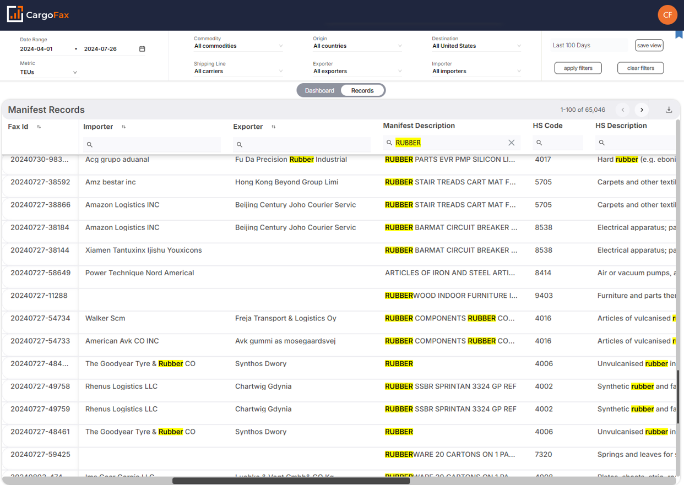Open the Metric TEUs dropdown
Image resolution: width=684 pixels, height=485 pixels.
(48, 72)
